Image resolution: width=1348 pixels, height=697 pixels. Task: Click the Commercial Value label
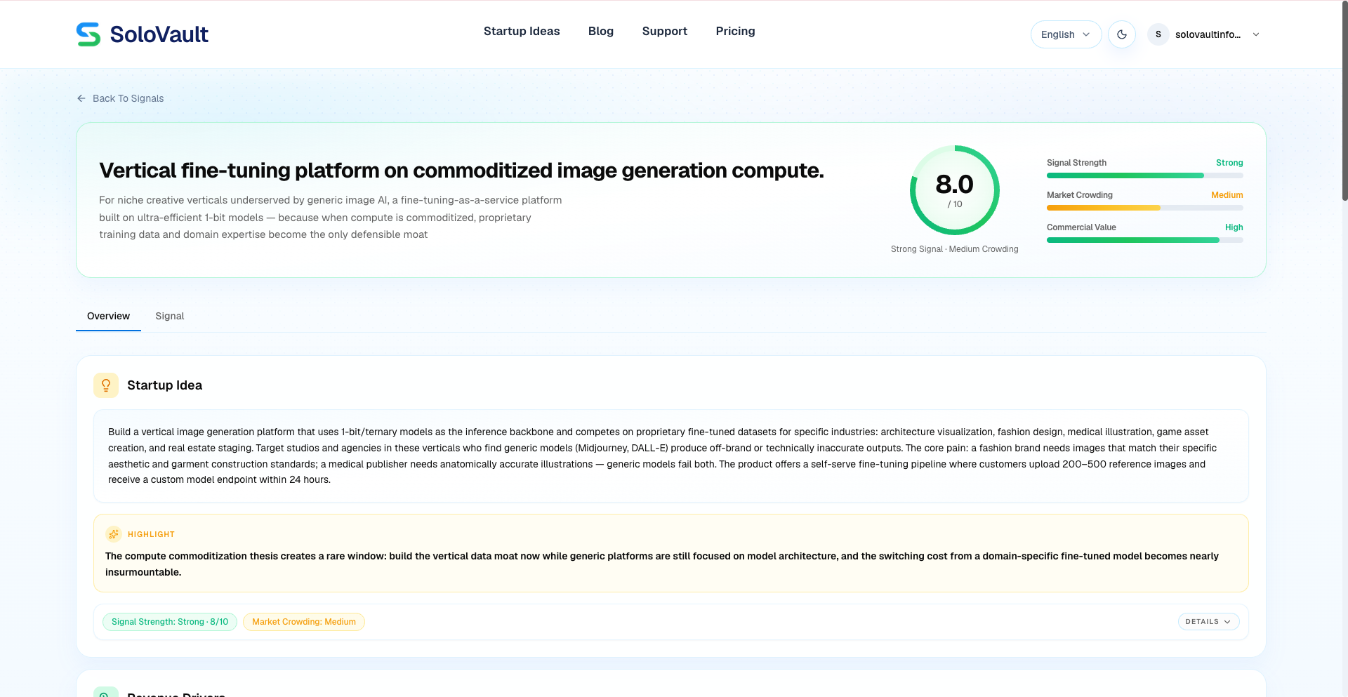click(1081, 227)
